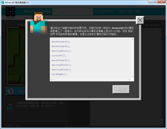This screenshot has height=129, width=167.
Task: Close the dialog with the X icon
Action: (x=140, y=20)
